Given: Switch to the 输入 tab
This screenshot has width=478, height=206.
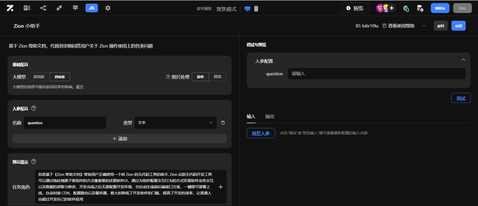Looking at the screenshot, I should [x=251, y=116].
